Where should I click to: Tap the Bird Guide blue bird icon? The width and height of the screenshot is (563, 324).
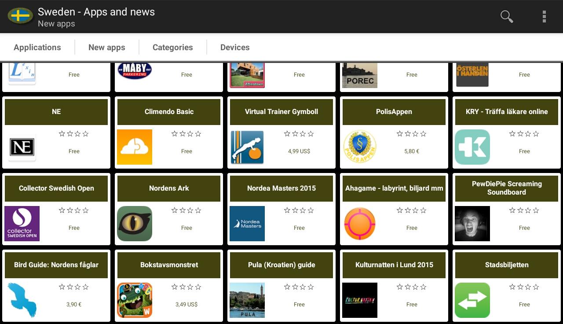pos(22,300)
